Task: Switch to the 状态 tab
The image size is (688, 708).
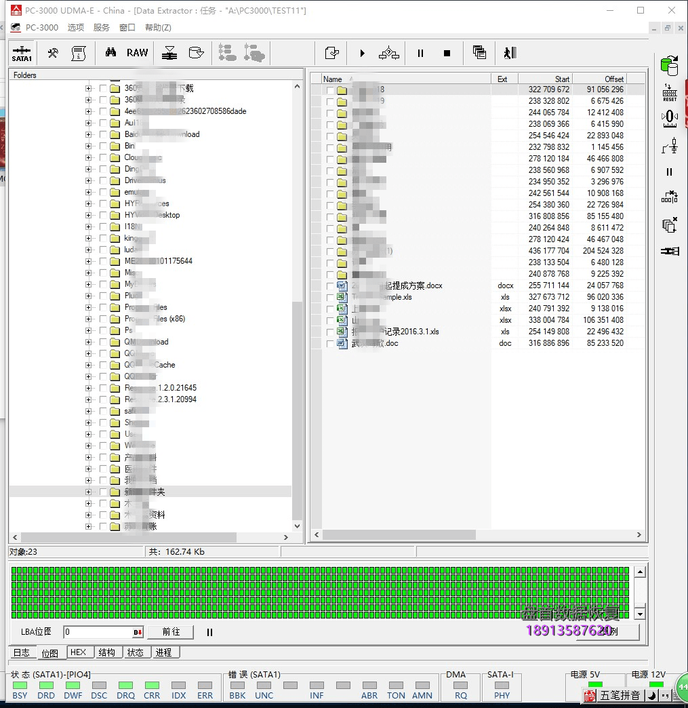Action: 135,652
